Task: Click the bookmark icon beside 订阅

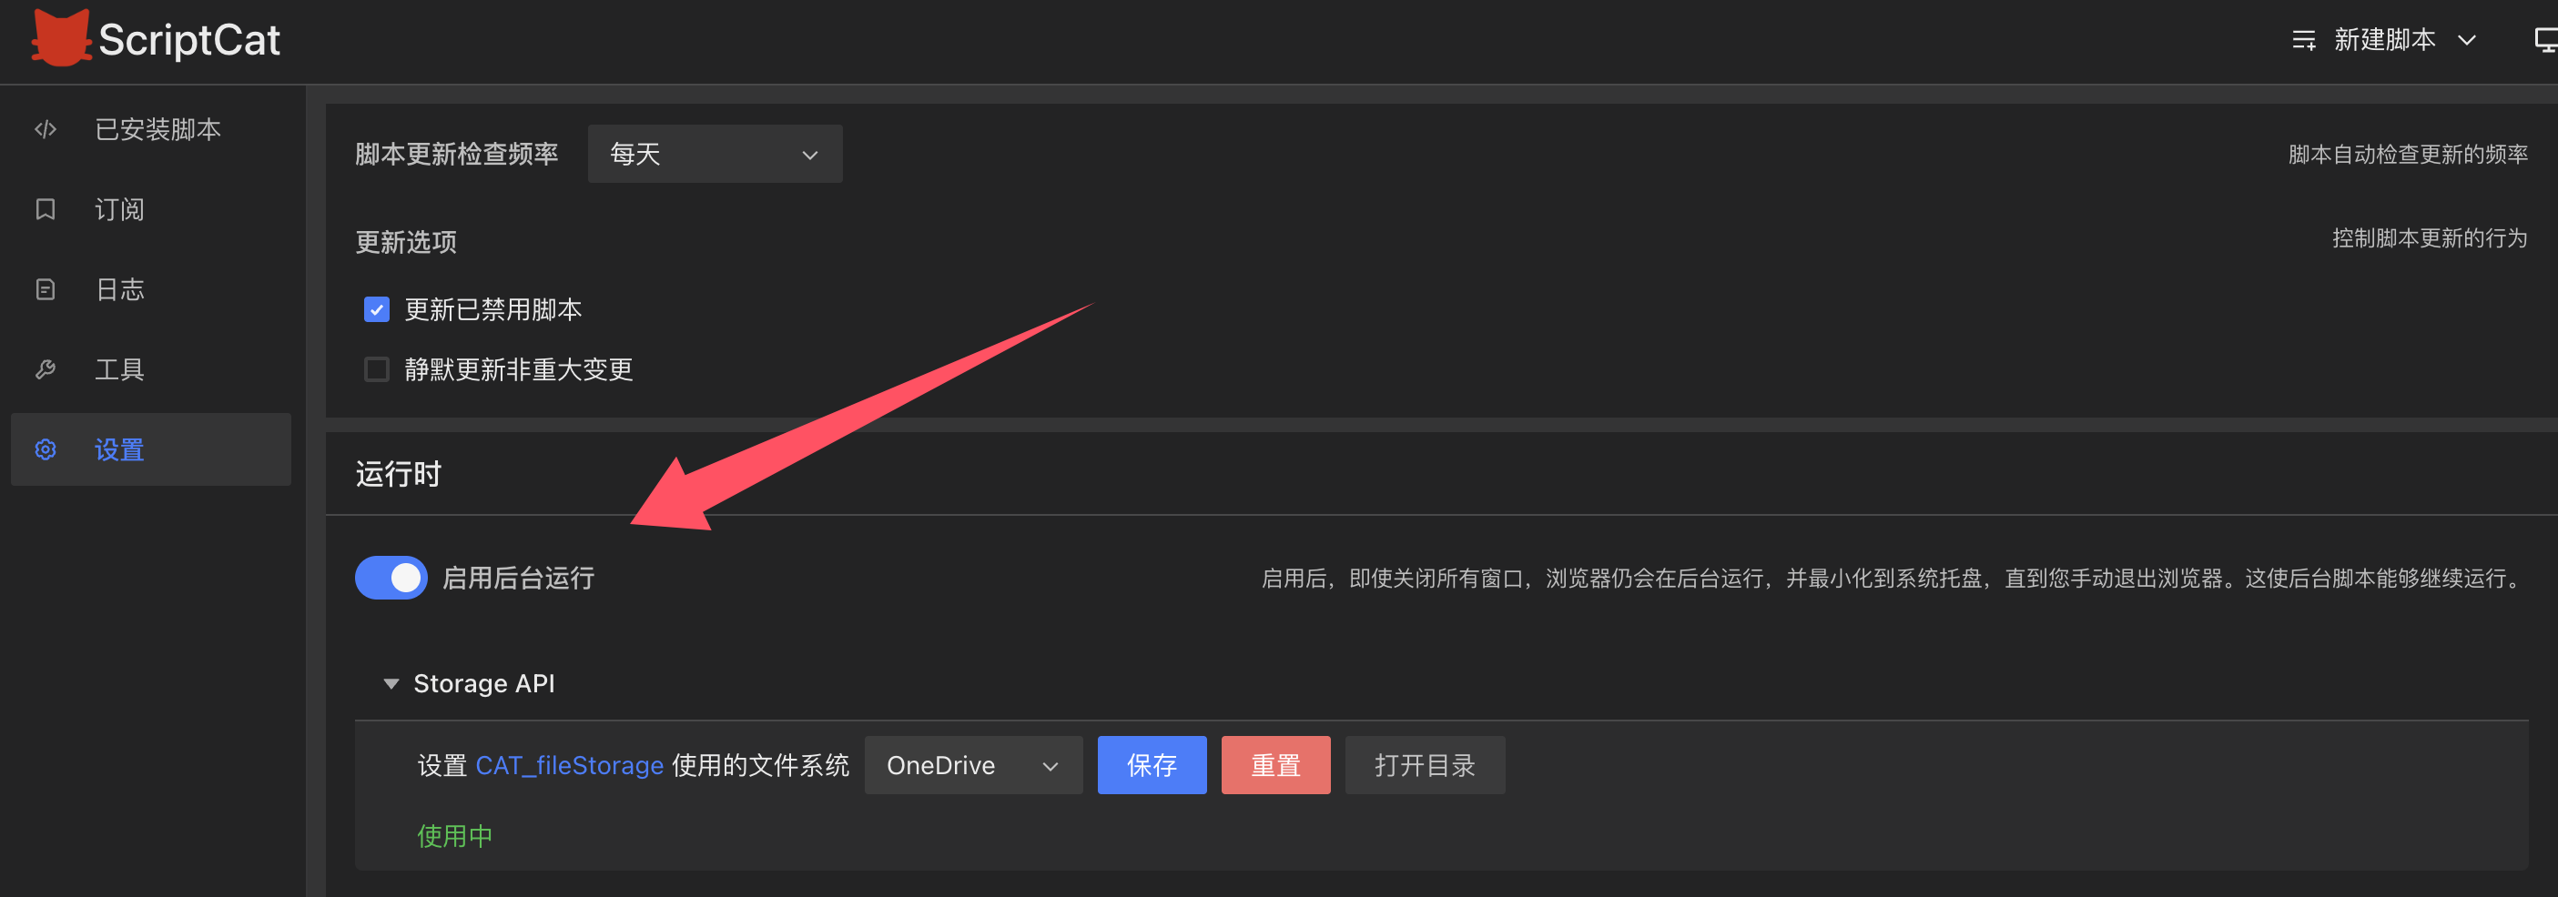Action: 46,209
